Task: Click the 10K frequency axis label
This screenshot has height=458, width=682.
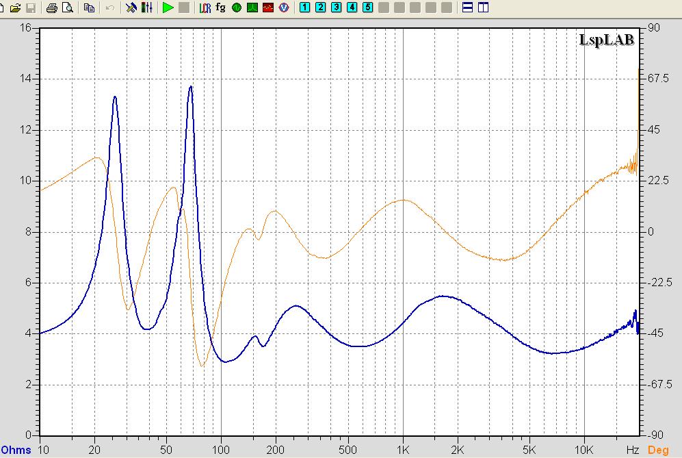Action: [584, 450]
